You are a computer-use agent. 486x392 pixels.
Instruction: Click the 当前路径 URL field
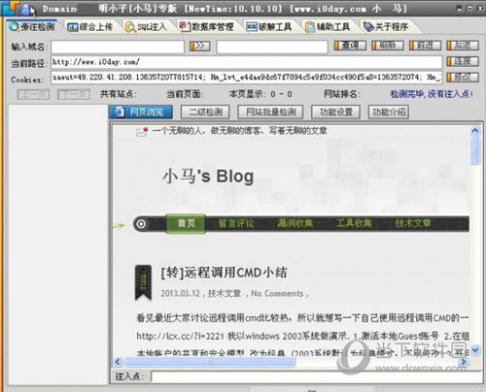tap(247, 62)
